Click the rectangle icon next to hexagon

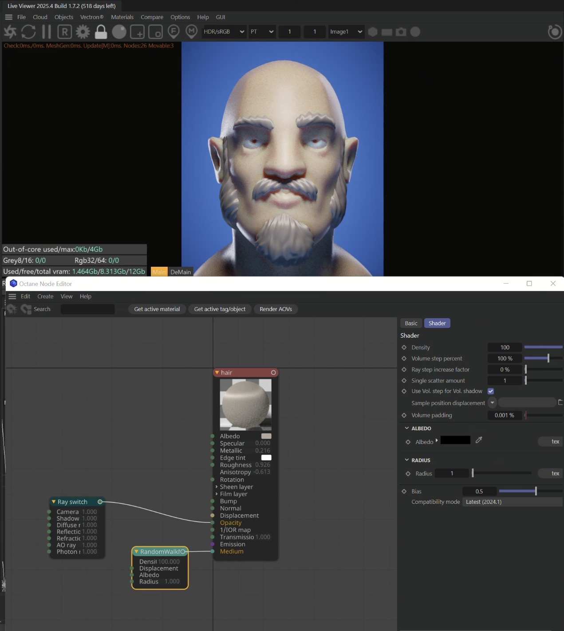(387, 32)
